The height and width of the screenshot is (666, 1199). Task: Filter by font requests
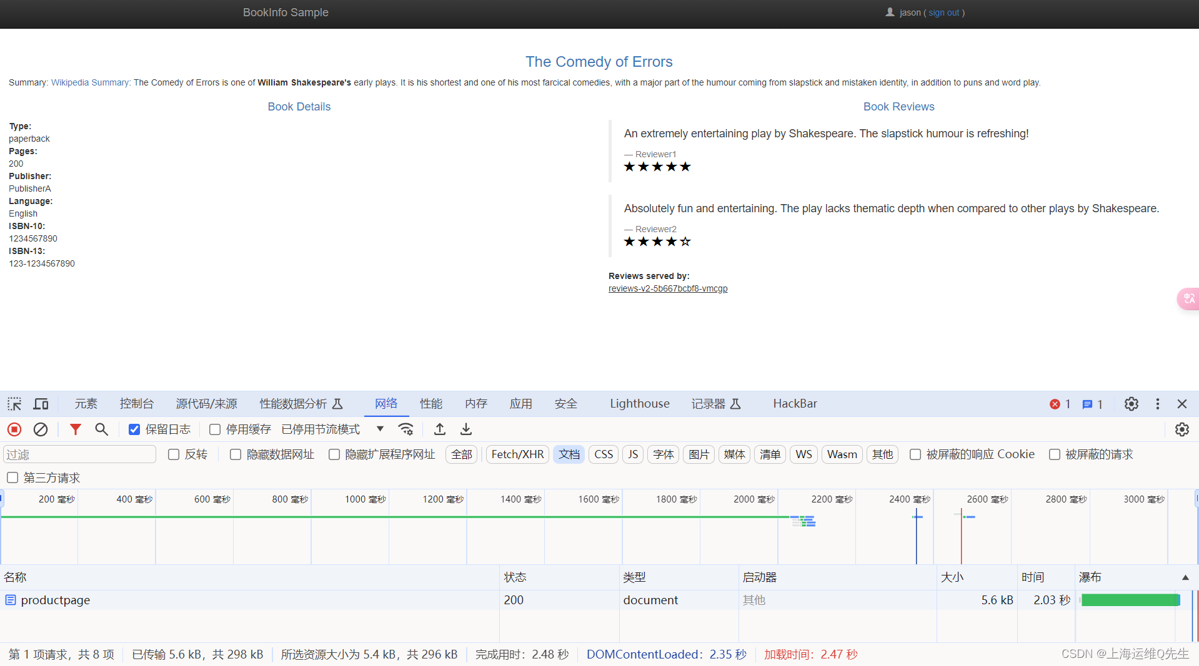click(x=663, y=454)
